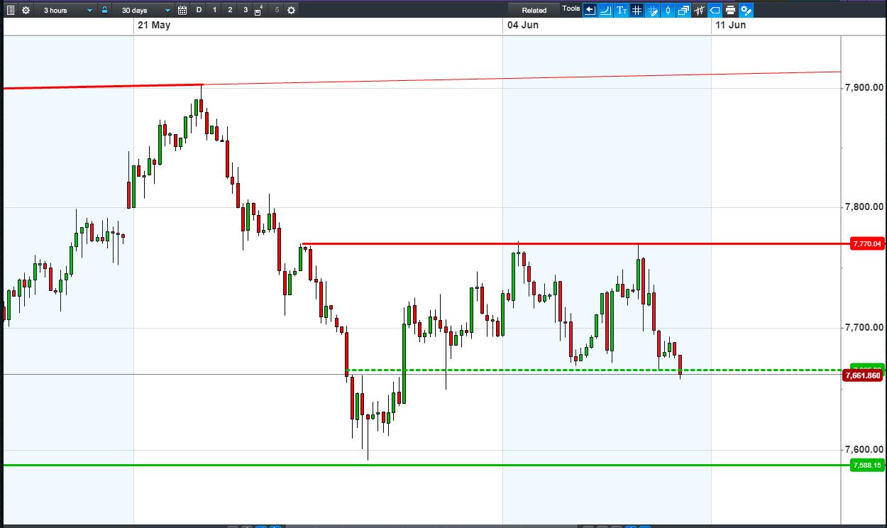Expand the 3 hours interval dropdown

[67, 10]
